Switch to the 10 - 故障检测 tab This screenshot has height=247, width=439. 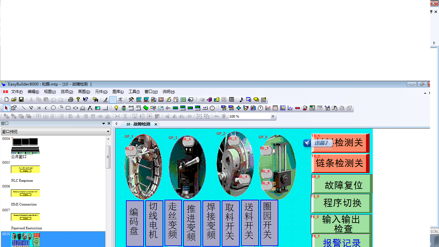click(x=138, y=124)
